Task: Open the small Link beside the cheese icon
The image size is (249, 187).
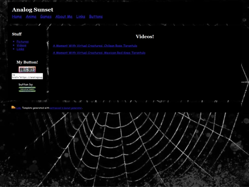Action: click(18, 108)
